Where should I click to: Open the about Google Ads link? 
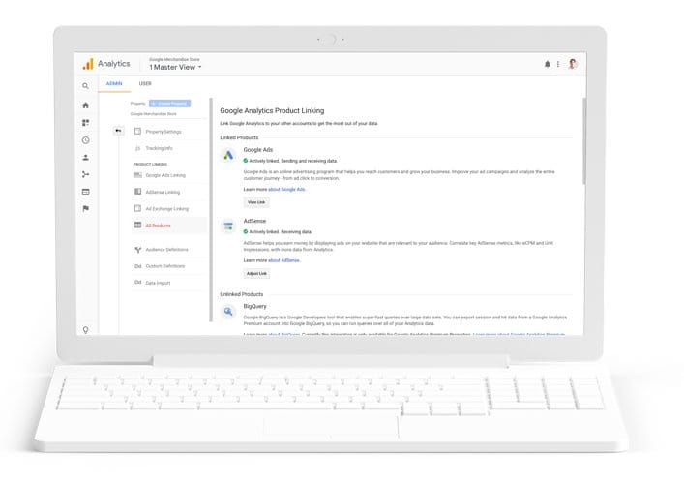tap(285, 189)
